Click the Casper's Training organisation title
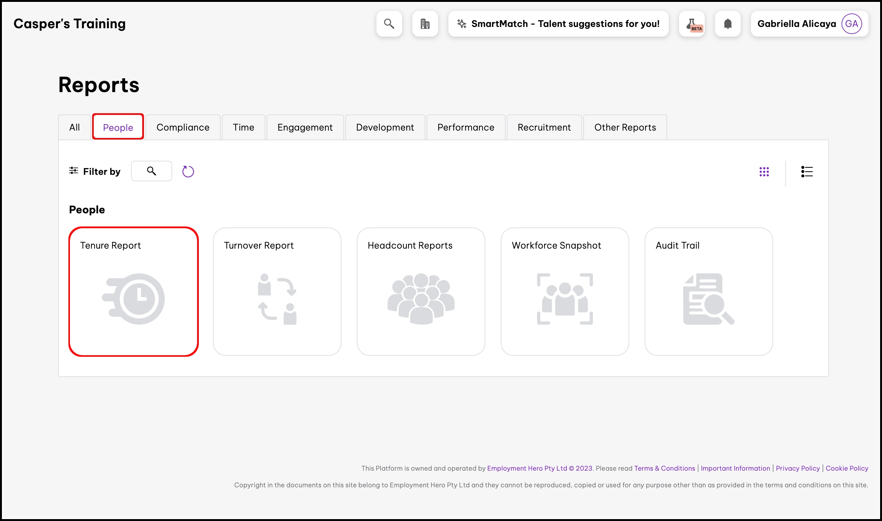Image resolution: width=882 pixels, height=521 pixels. click(70, 23)
